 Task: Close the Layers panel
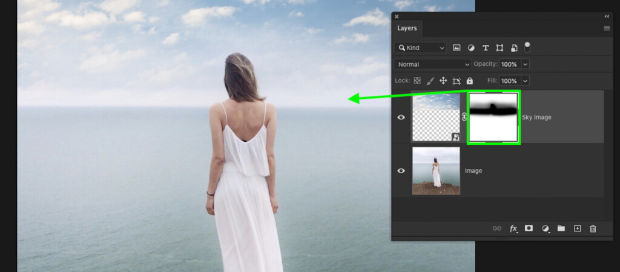pos(397,16)
